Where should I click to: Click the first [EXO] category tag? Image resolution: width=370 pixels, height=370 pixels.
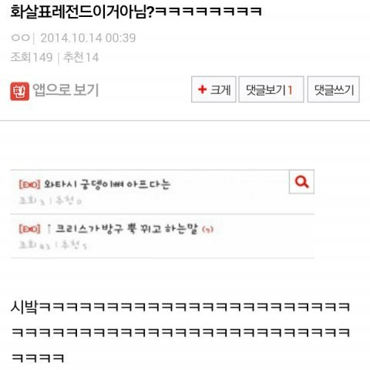[29, 184]
